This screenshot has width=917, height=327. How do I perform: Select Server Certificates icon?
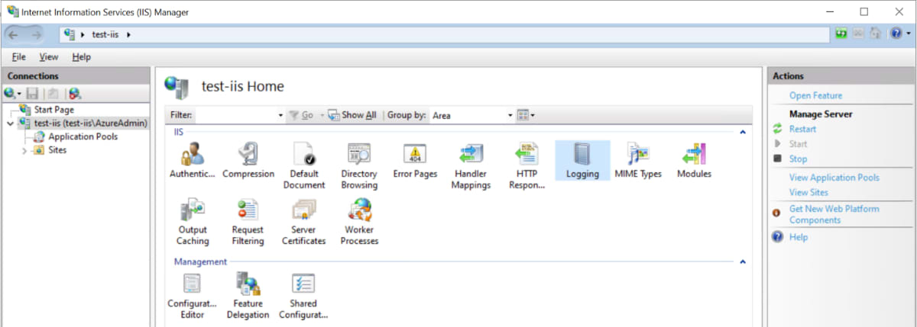pos(303,222)
